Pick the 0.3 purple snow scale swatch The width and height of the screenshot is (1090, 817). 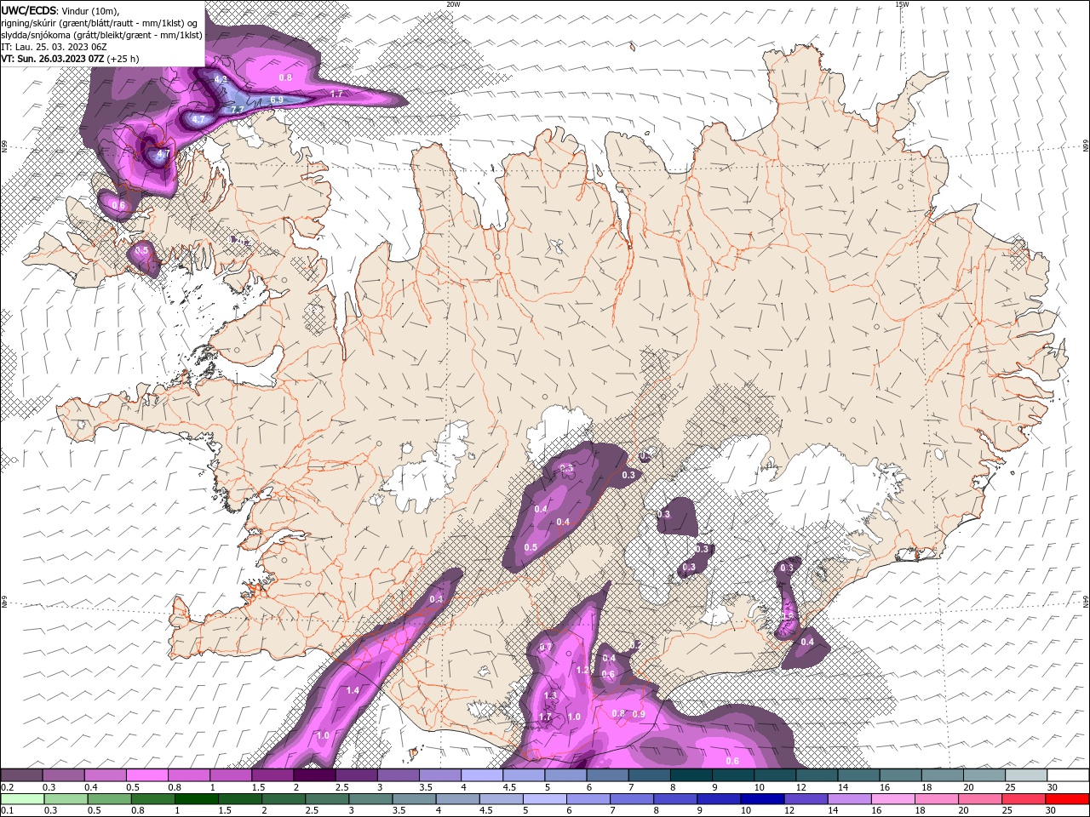coord(63,775)
